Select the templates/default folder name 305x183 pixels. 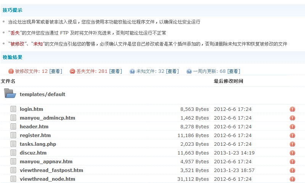click(x=42, y=94)
